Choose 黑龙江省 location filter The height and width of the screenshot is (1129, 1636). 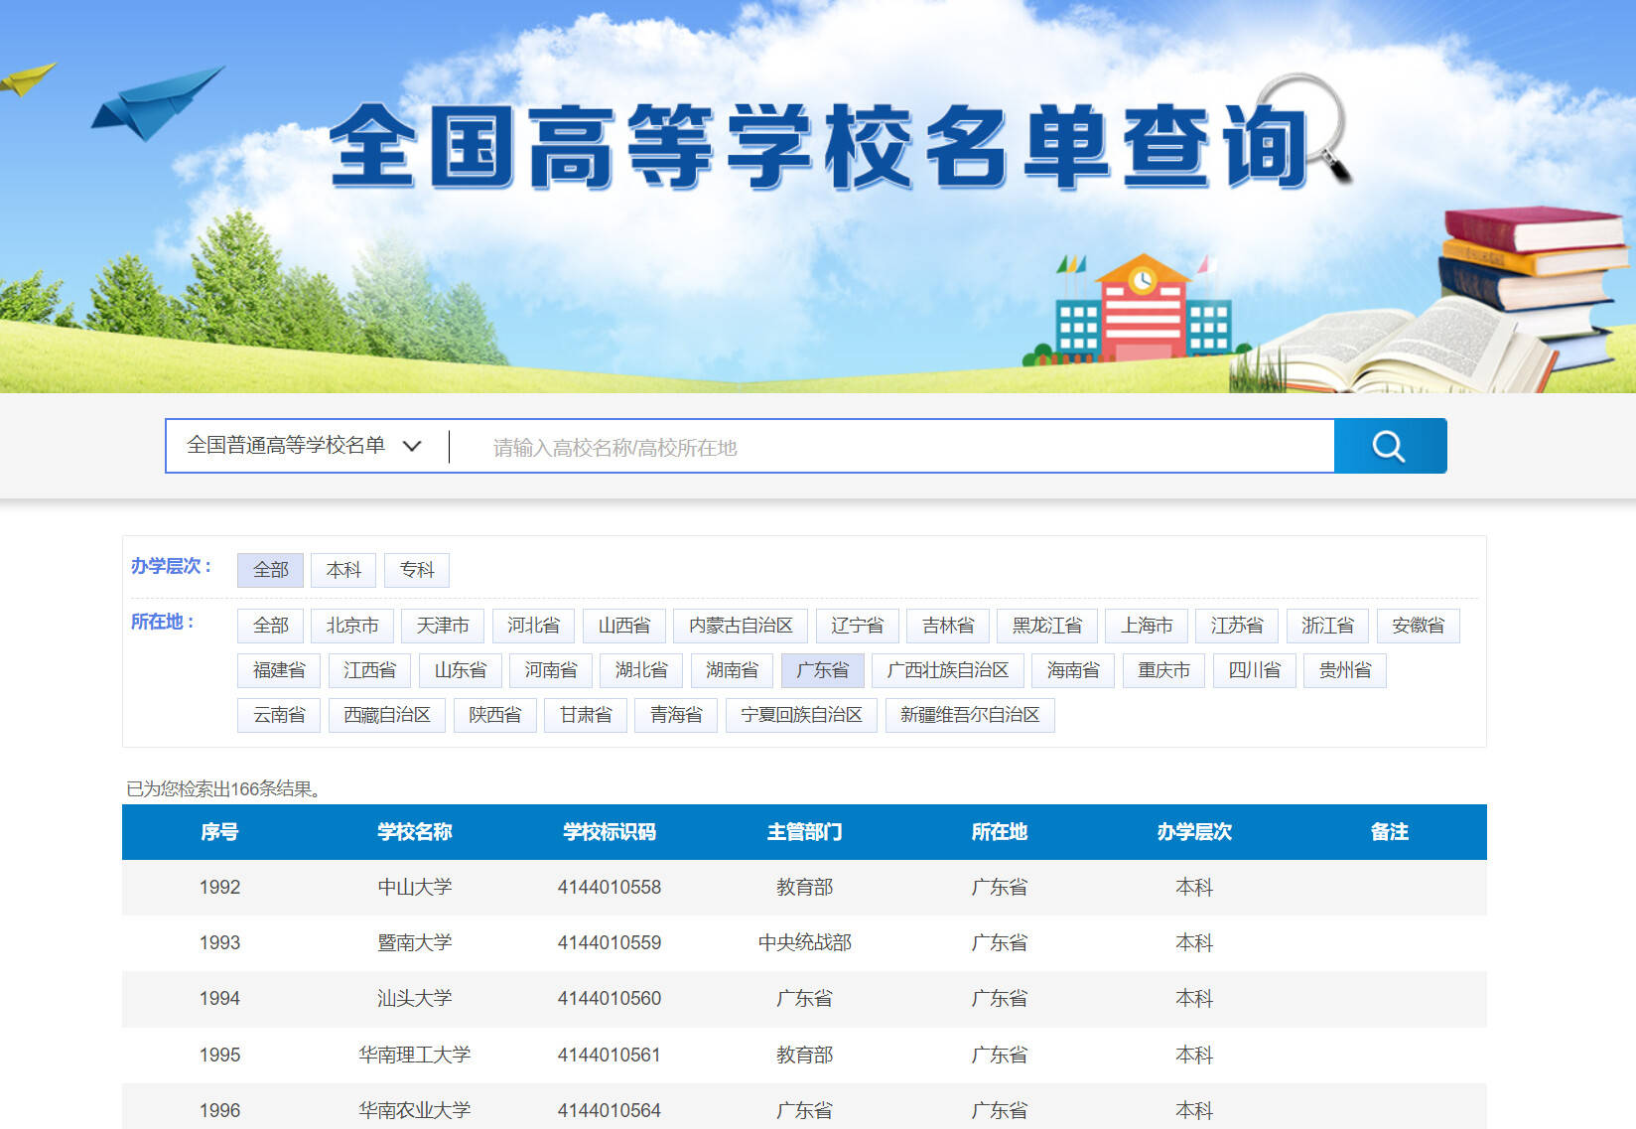1047,626
